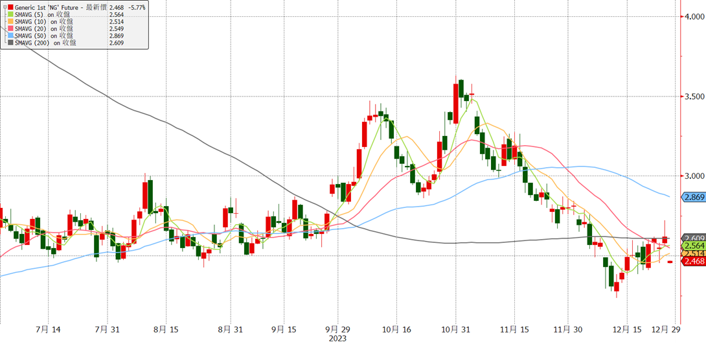The width and height of the screenshot is (706, 344).
Task: Select the SMAVG (20) legend label
Action: click(44, 29)
